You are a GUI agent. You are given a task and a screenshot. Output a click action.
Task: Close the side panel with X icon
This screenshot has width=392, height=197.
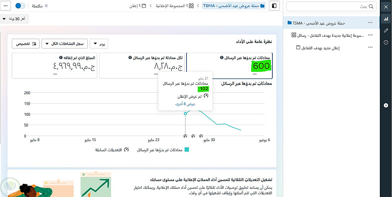(386, 7)
